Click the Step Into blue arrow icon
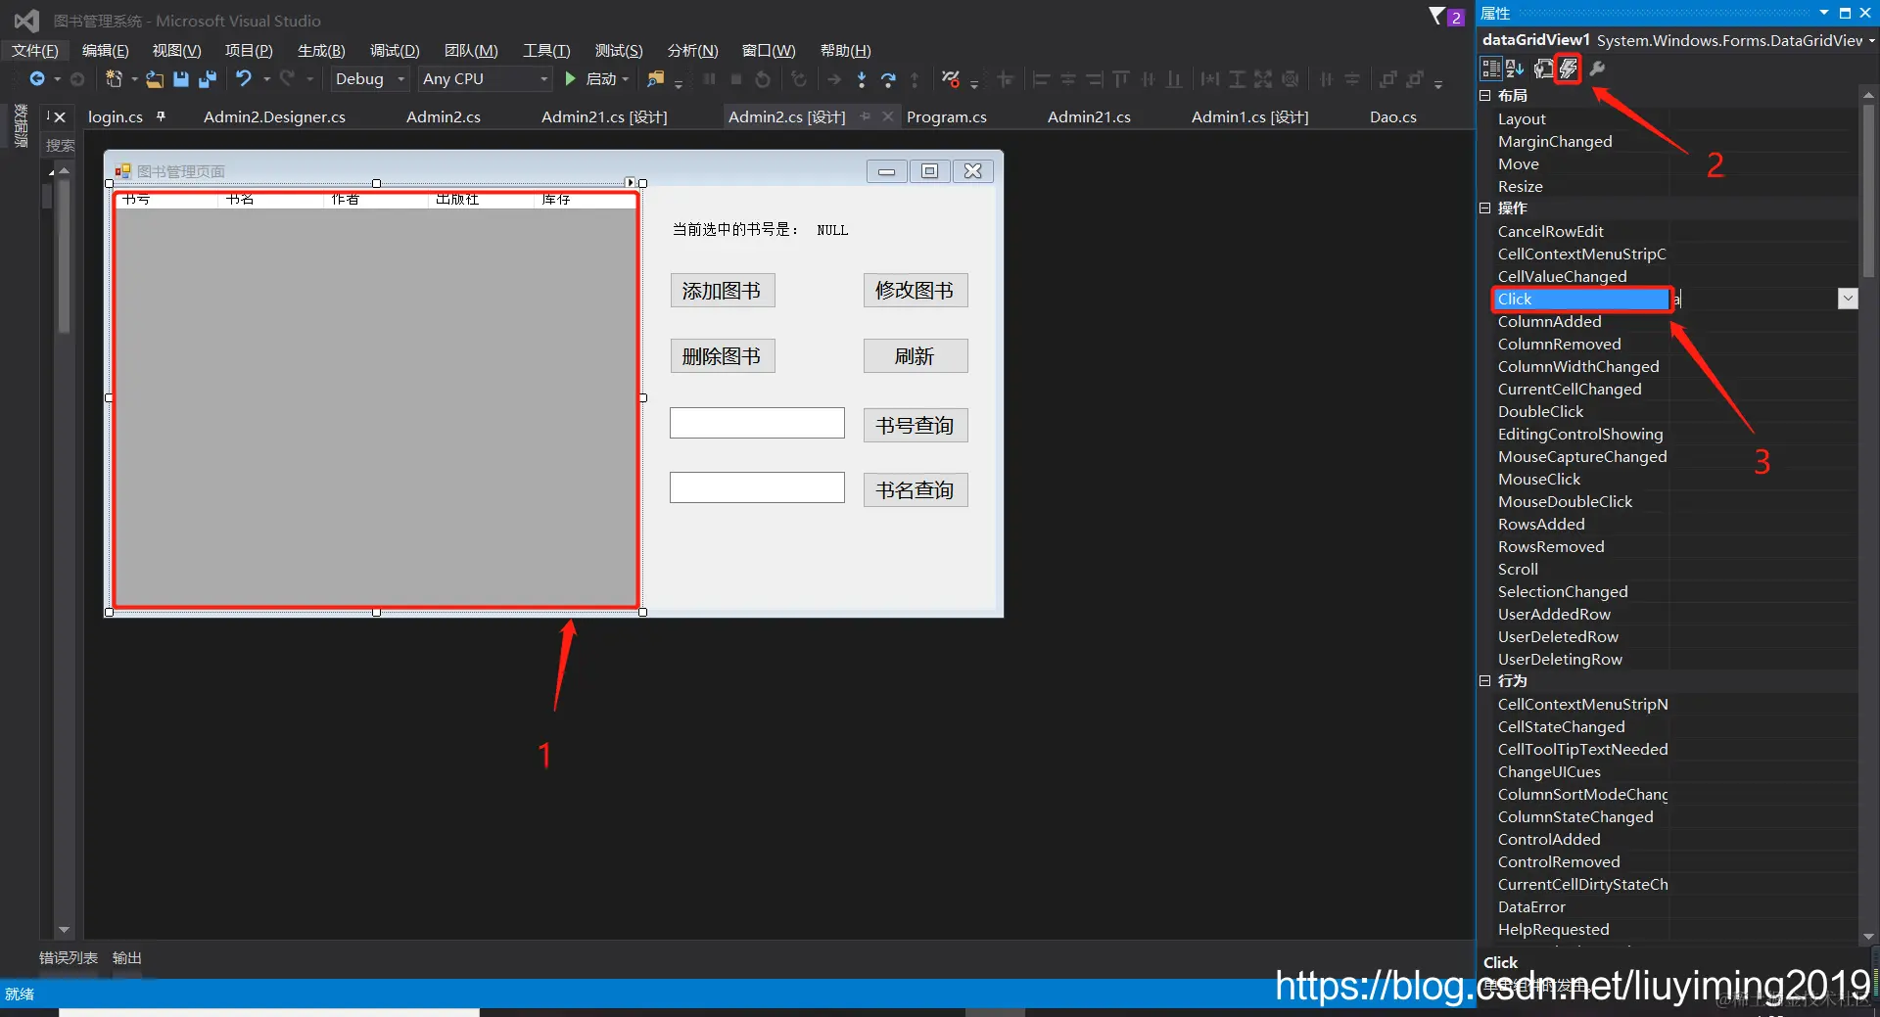This screenshot has height=1017, width=1880. [862, 79]
